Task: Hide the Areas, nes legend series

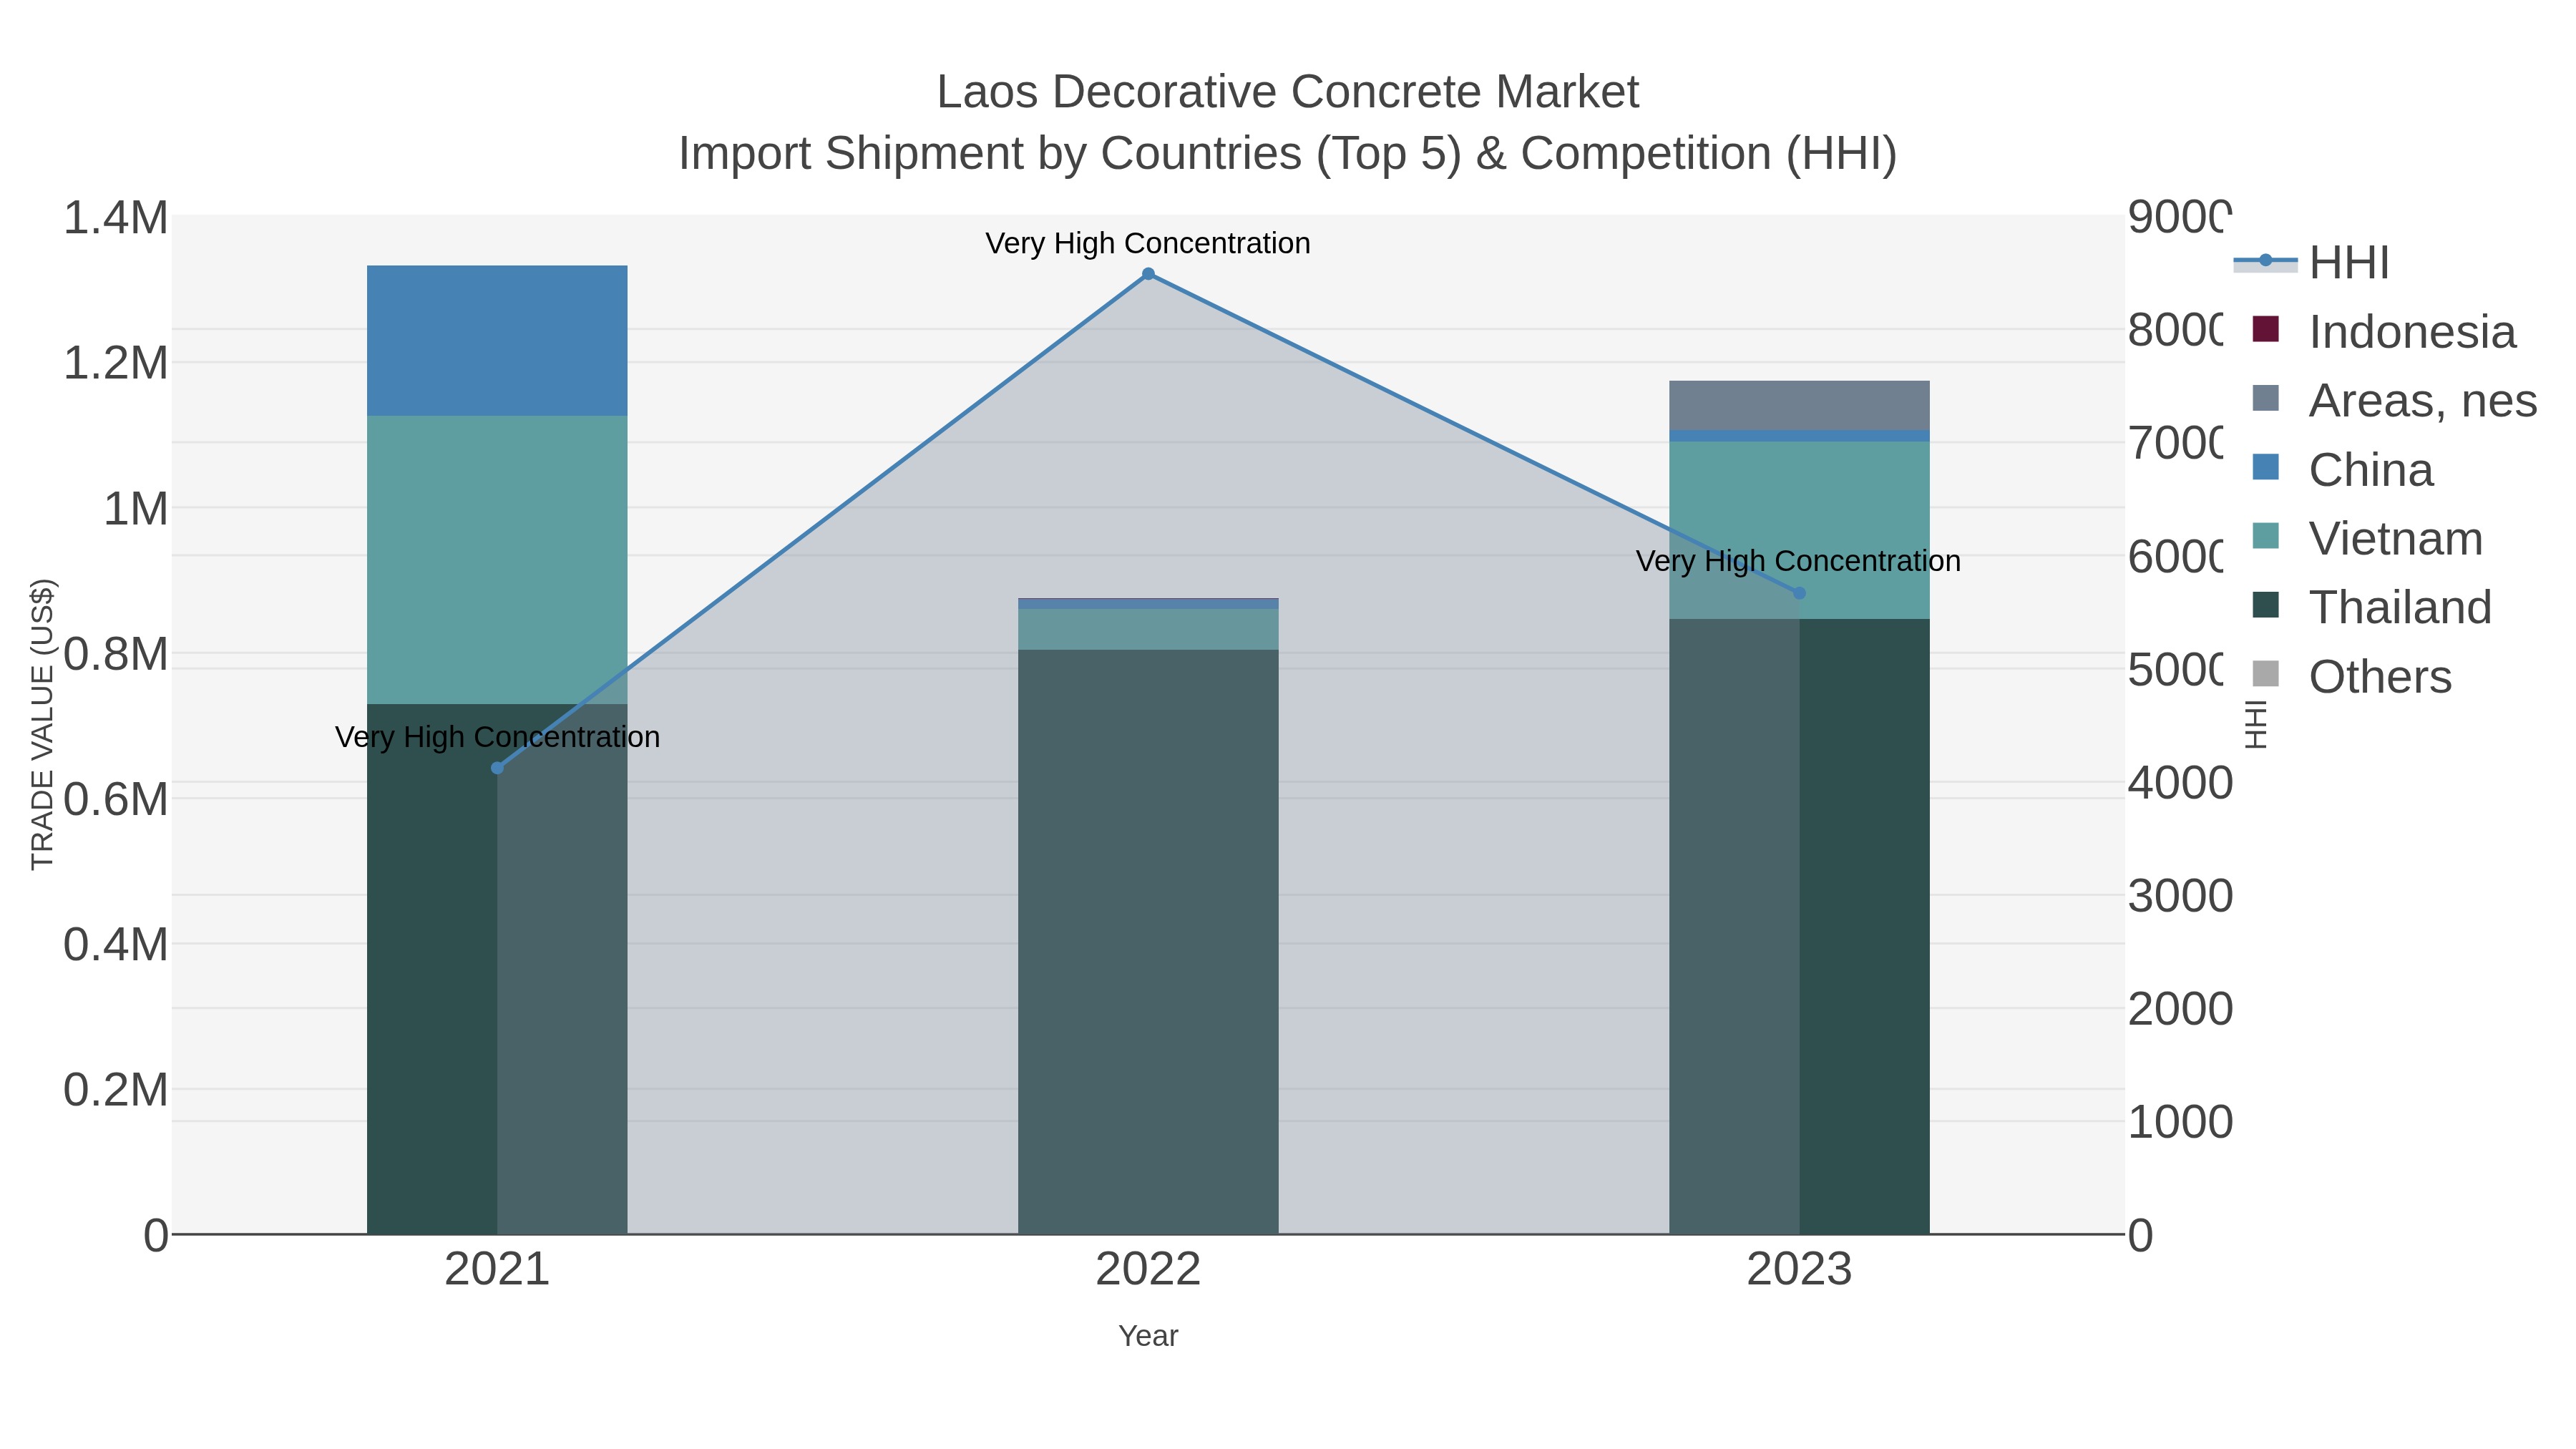Action: (x=2395, y=401)
